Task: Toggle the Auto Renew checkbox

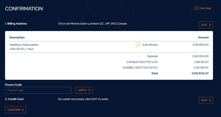Action: point(138,45)
